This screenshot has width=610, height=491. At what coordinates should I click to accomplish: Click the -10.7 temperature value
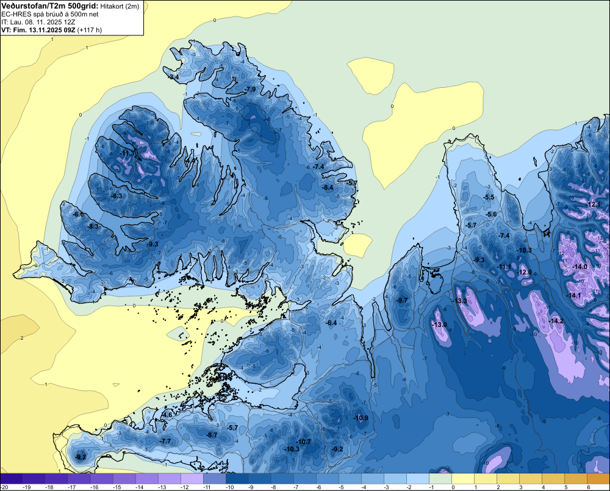pos(303,442)
